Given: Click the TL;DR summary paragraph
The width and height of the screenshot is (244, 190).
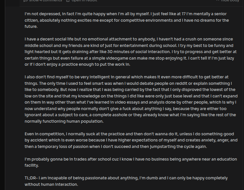Looking at the screenshot, I should point(126,181).
